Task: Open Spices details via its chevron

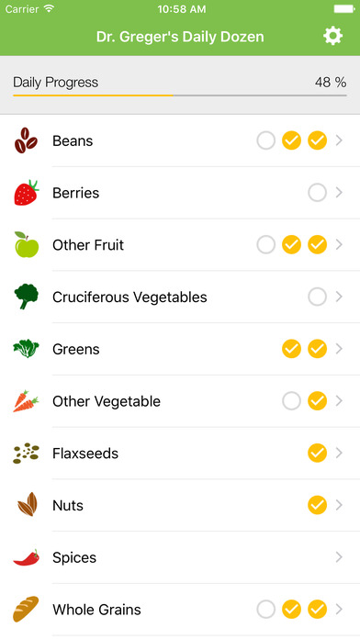Action: pyautogui.click(x=339, y=557)
